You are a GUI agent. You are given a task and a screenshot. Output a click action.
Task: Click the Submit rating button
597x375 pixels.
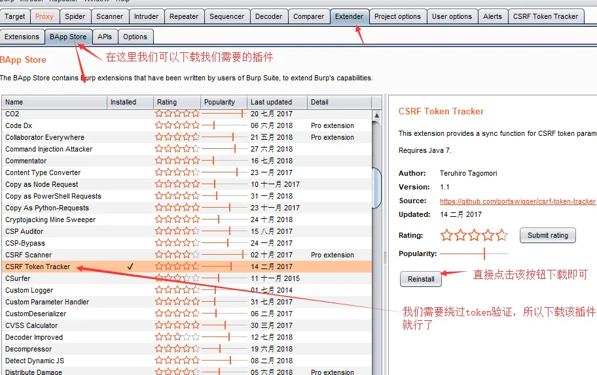click(547, 236)
